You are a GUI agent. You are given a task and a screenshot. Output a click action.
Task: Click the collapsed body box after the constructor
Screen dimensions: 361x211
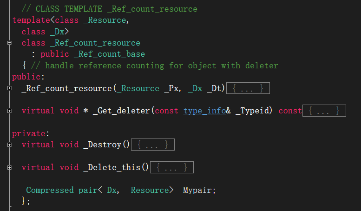(x=248, y=88)
